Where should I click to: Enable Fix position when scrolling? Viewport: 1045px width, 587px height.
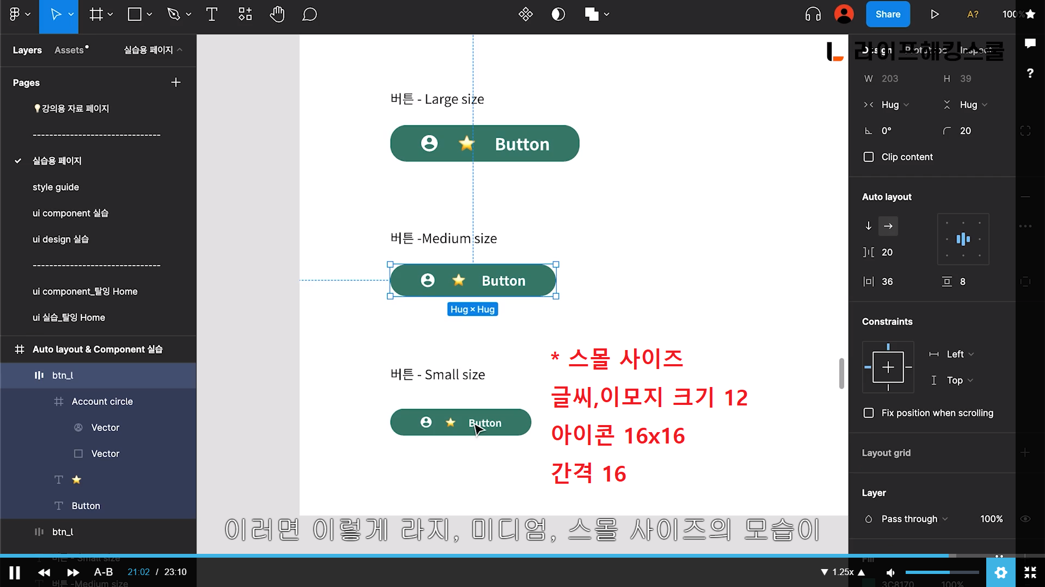pos(869,413)
